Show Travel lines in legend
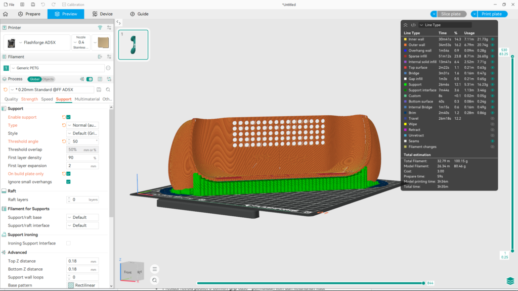 tap(492, 118)
